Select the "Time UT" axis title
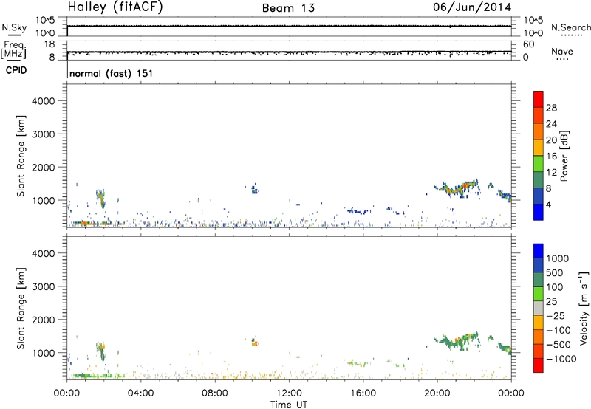Image resolution: width=591 pixels, height=409 pixels. click(289, 405)
